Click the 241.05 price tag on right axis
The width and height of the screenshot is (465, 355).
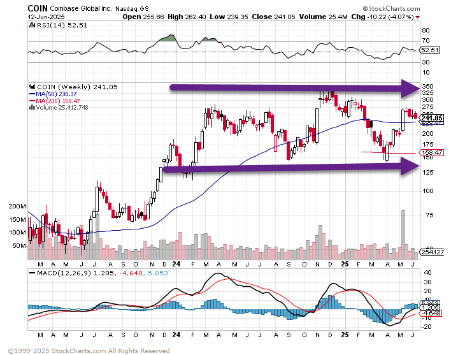tap(432, 118)
